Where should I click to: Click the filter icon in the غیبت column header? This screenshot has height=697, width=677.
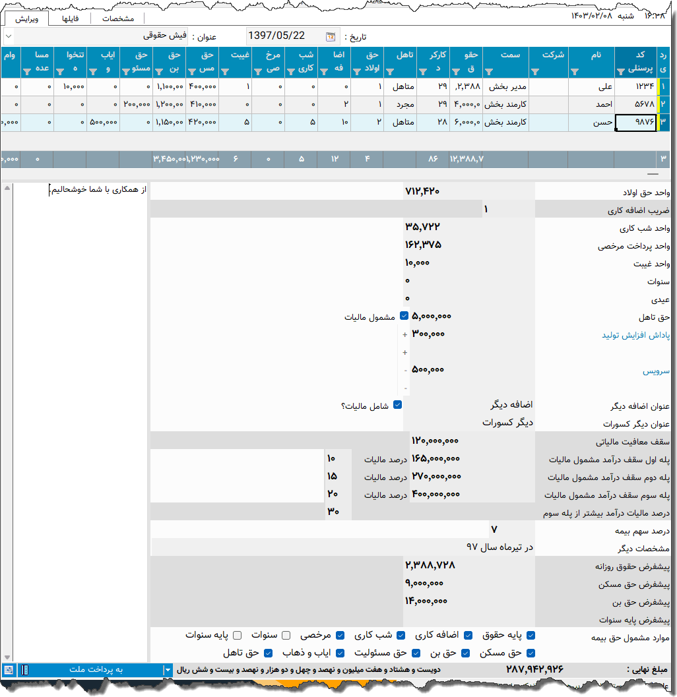pos(225,71)
